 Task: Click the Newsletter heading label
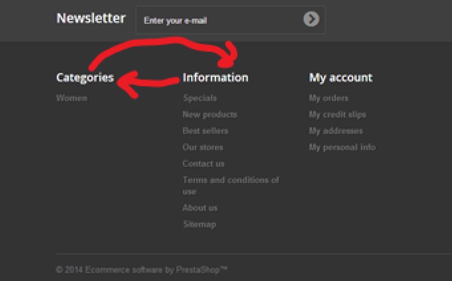tap(91, 18)
